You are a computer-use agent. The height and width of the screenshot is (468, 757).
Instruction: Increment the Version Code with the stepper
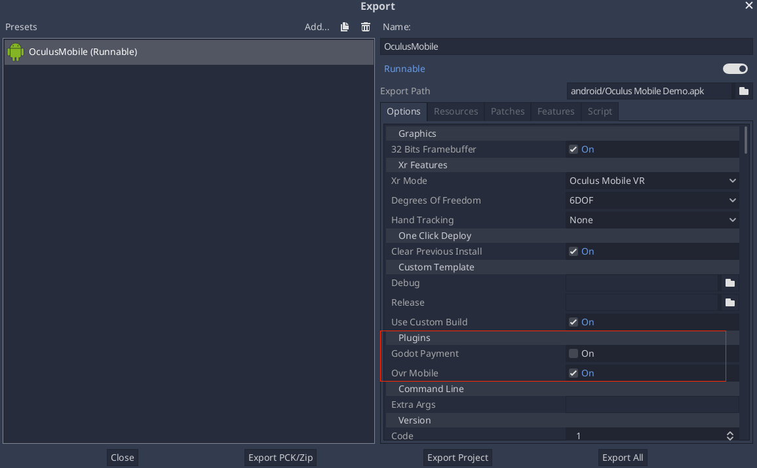click(729, 433)
